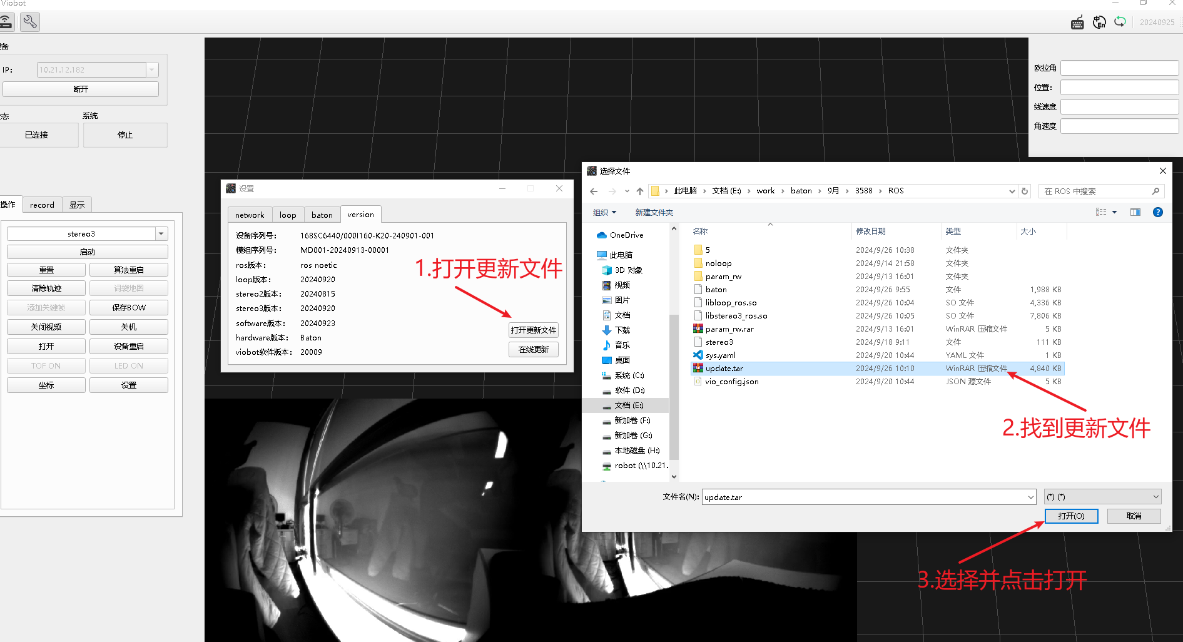Viewport: 1183px width, 642px height.
Task: Open the view options dropdown arrow
Action: pos(1114,212)
